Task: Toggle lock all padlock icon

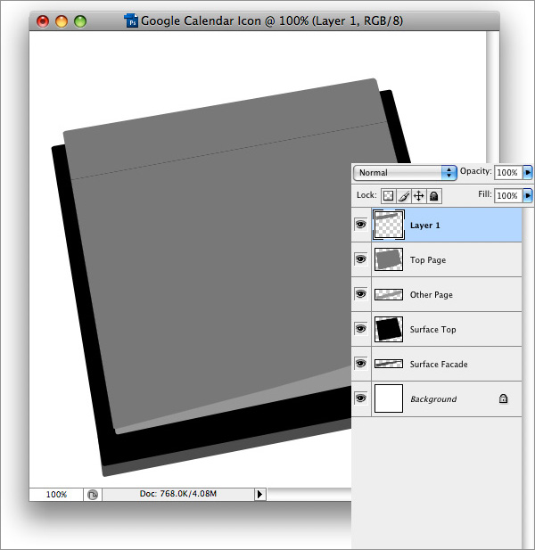Action: pos(434,196)
